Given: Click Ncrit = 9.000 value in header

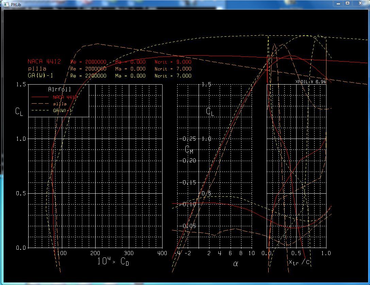Looking at the screenshot, I should click(173, 62).
